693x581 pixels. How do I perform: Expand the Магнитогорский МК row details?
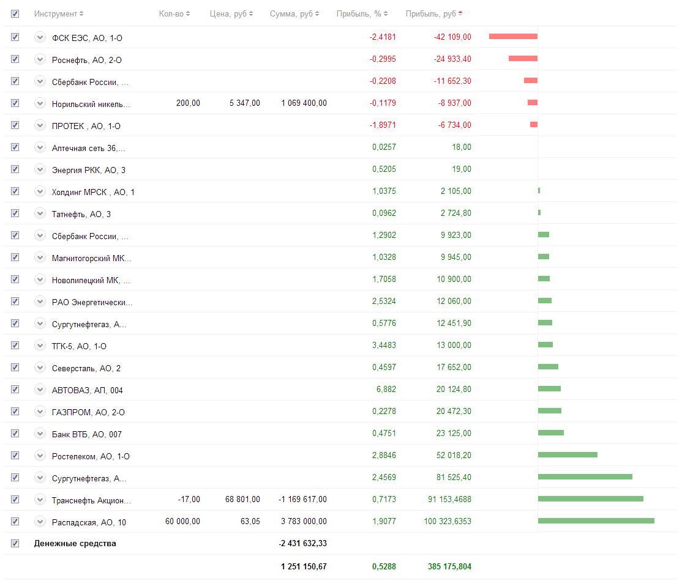click(x=40, y=257)
